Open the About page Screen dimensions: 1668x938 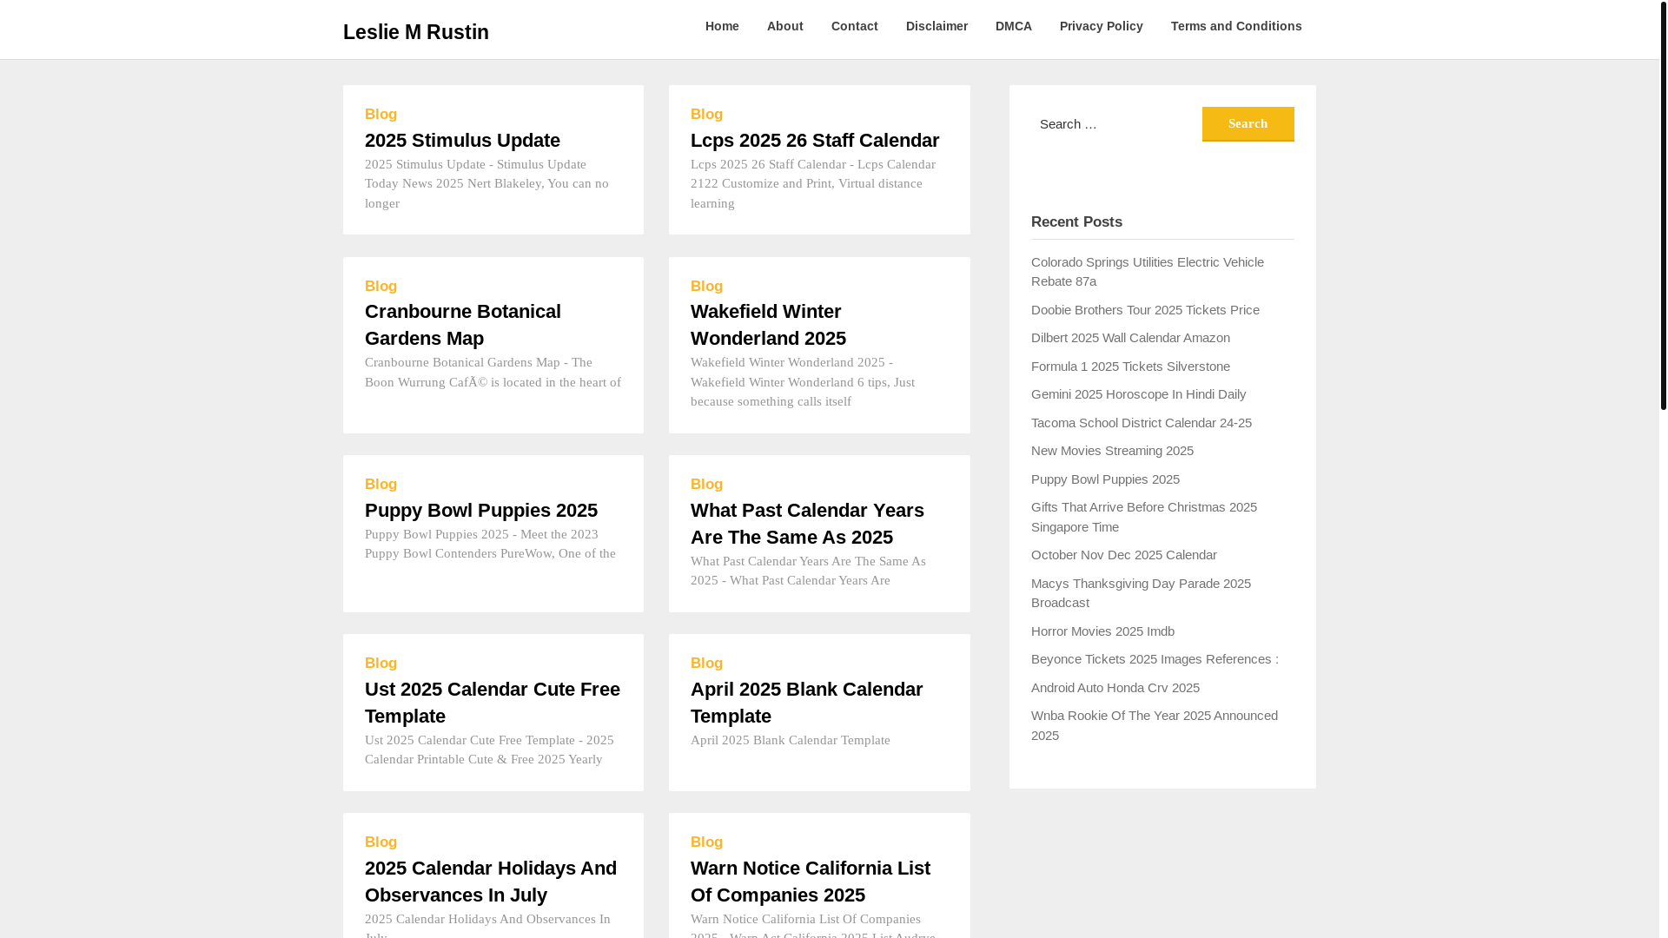click(784, 26)
